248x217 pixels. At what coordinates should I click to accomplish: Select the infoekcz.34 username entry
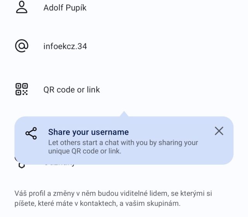click(65, 46)
